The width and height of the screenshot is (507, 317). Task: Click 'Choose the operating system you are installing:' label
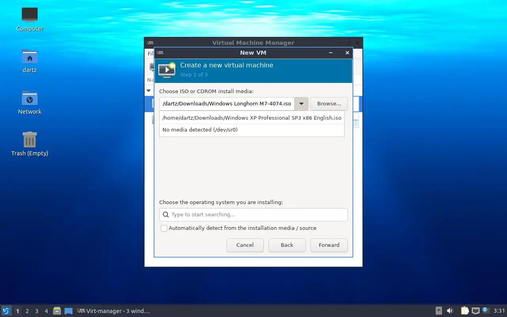(221, 202)
